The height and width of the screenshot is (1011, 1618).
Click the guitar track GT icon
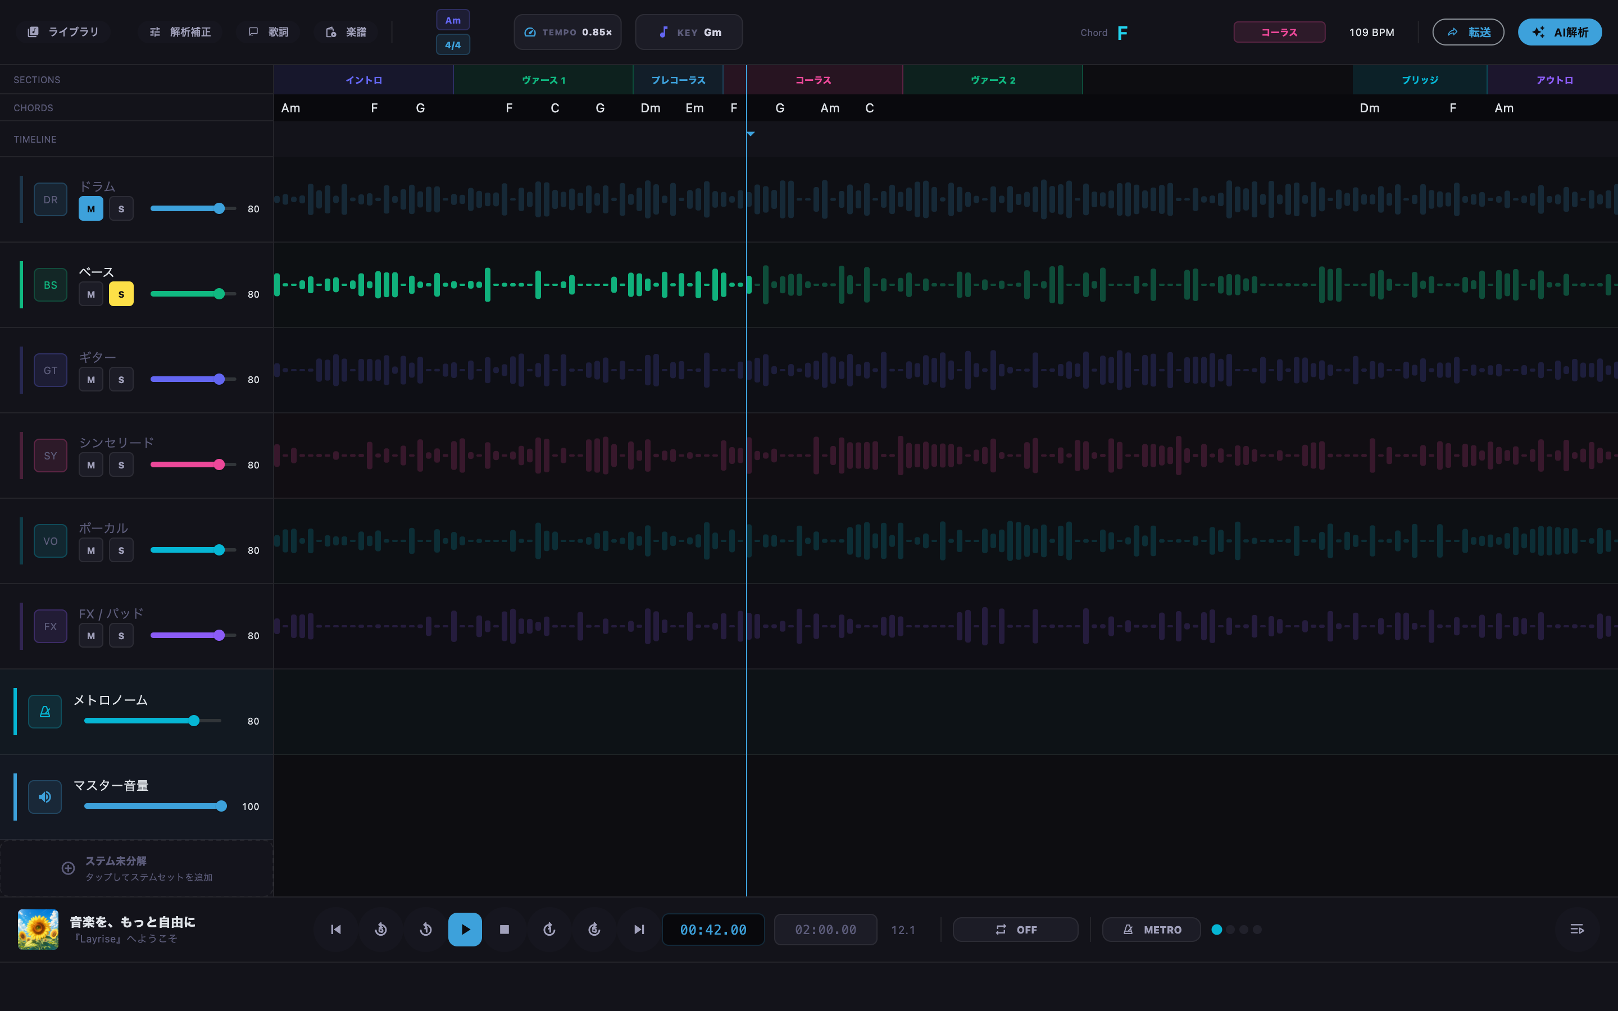pyautogui.click(x=50, y=371)
